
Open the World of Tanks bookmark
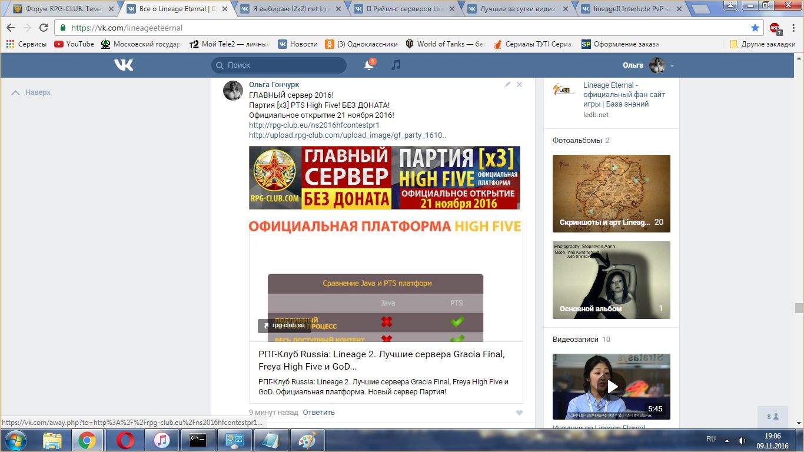click(446, 44)
